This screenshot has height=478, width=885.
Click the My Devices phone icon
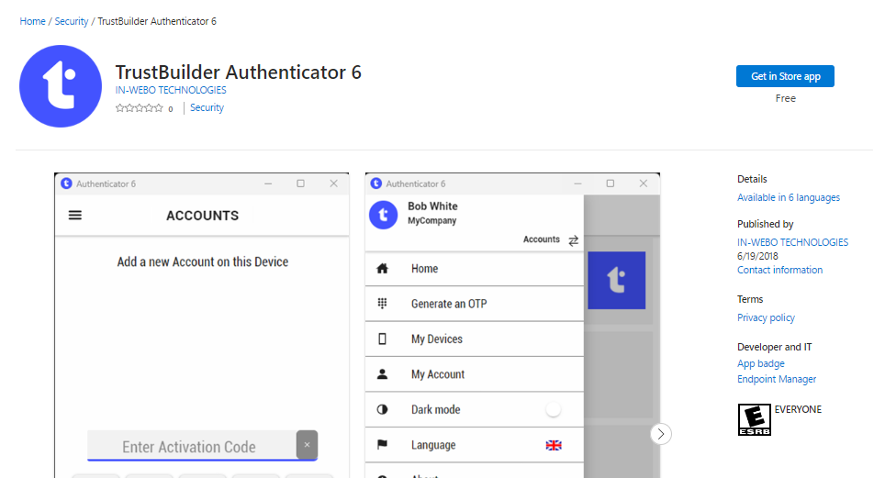[383, 339]
